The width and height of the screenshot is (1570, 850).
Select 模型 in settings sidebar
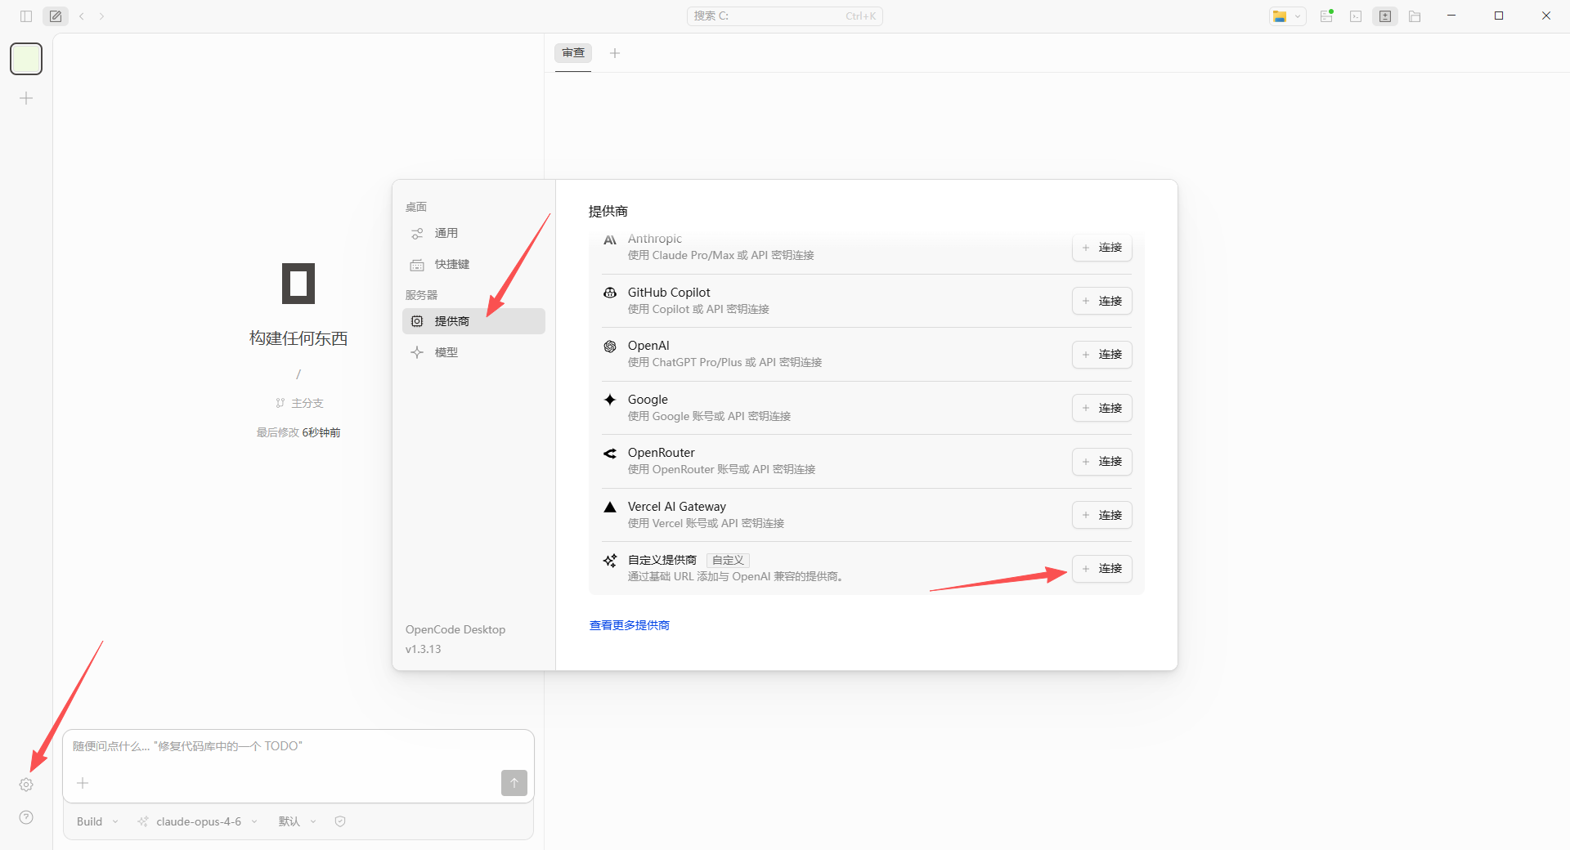[x=446, y=352]
